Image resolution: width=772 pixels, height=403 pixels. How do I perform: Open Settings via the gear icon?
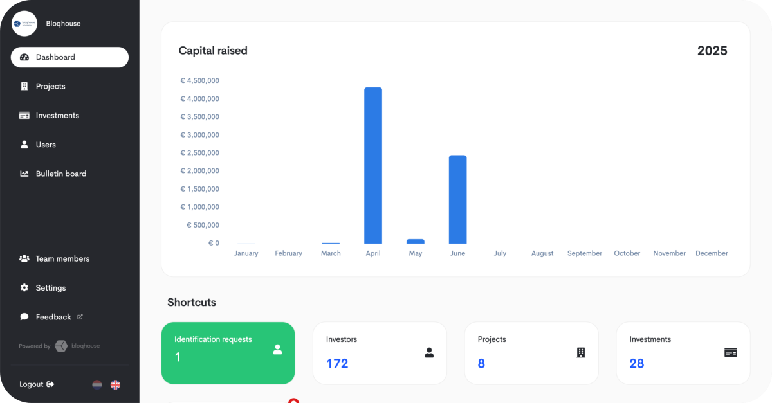click(x=25, y=288)
